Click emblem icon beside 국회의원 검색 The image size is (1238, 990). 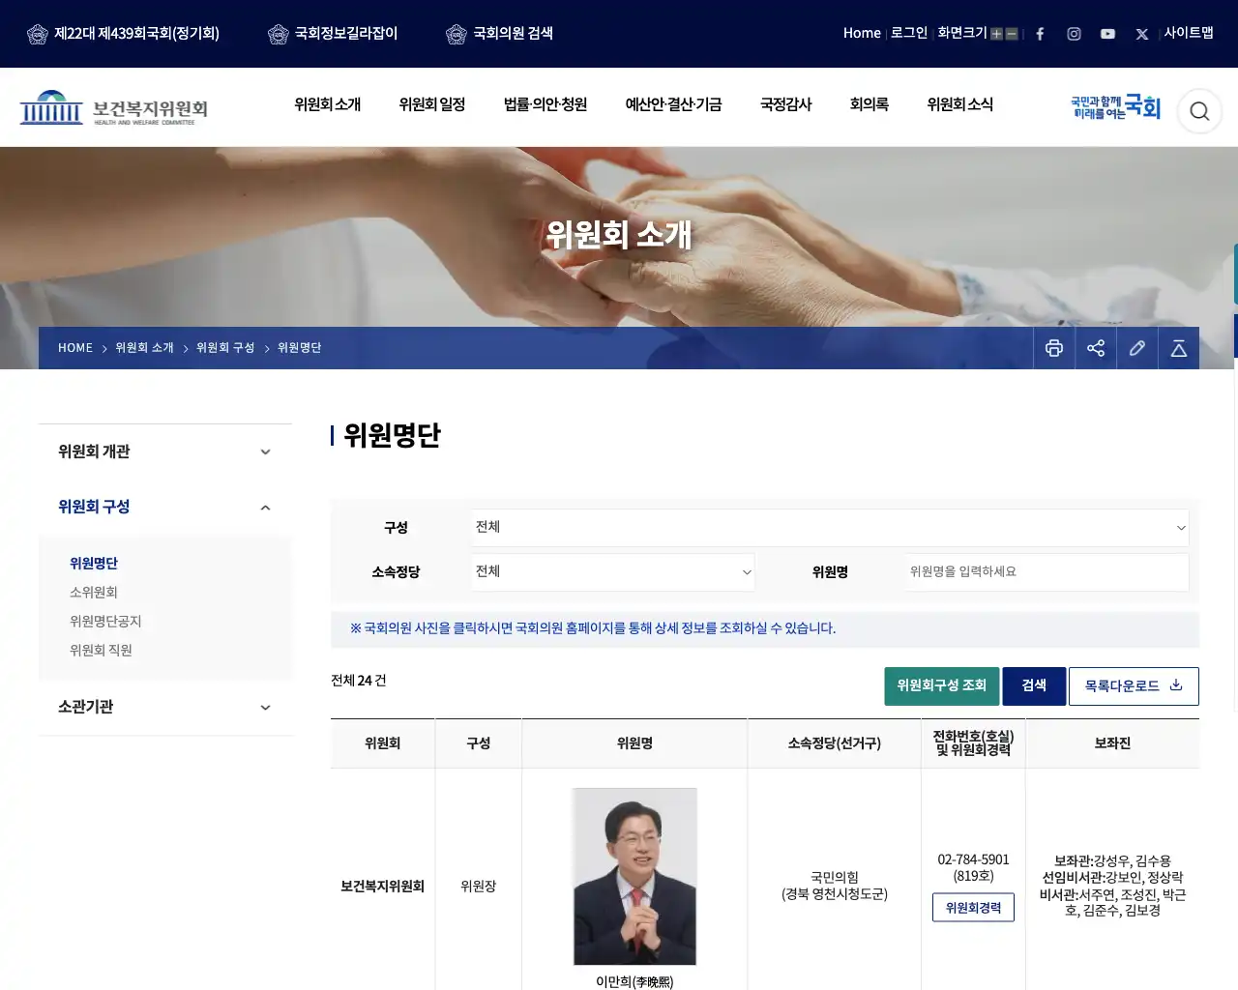pos(456,34)
